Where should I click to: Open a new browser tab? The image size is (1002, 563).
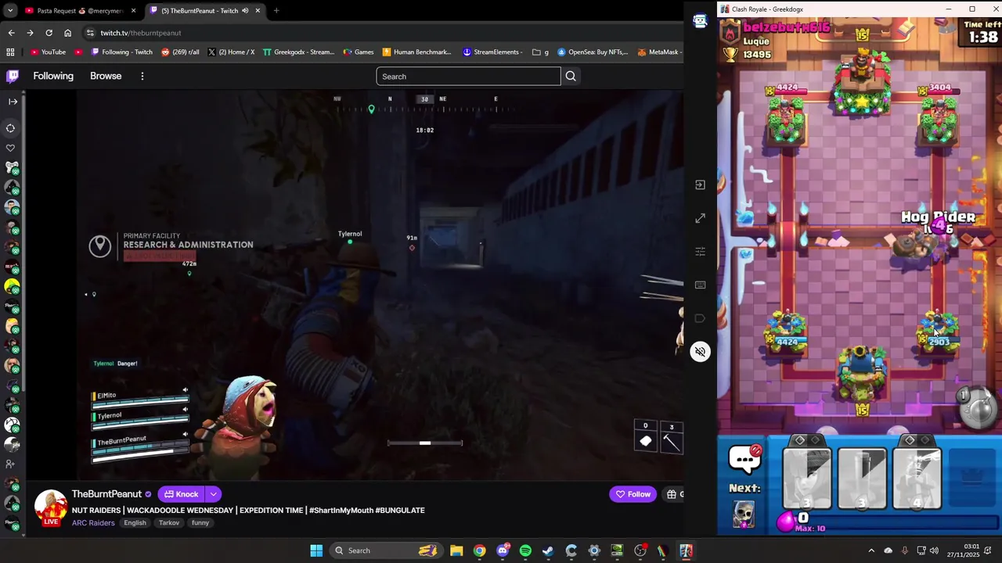(x=276, y=11)
